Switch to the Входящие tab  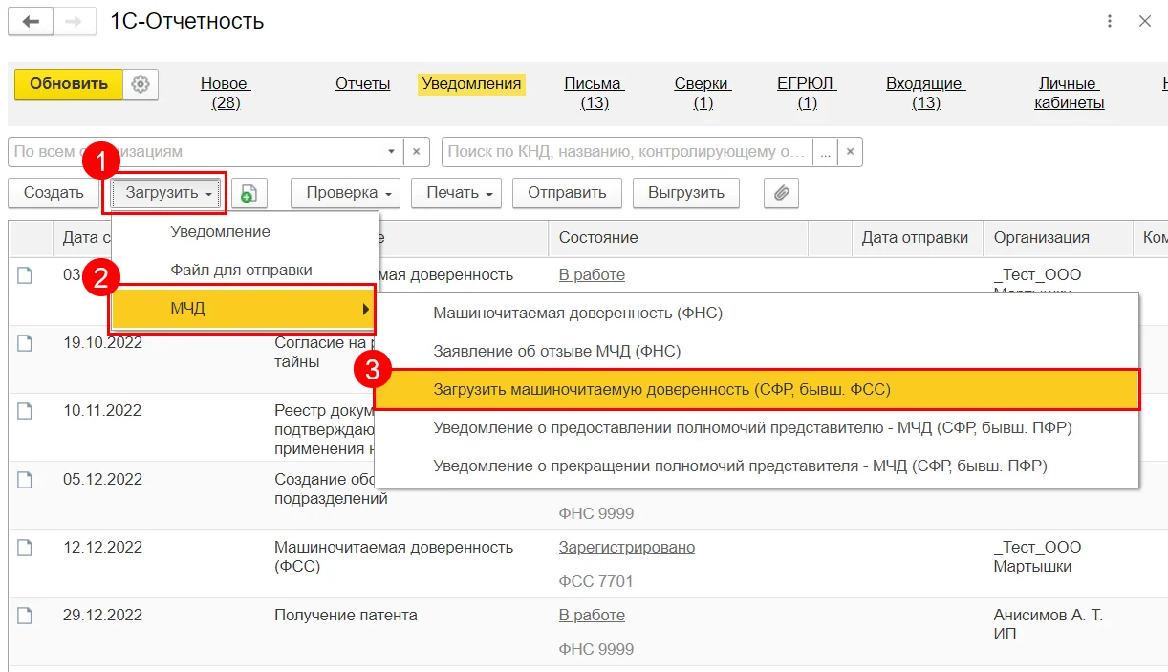point(925,93)
